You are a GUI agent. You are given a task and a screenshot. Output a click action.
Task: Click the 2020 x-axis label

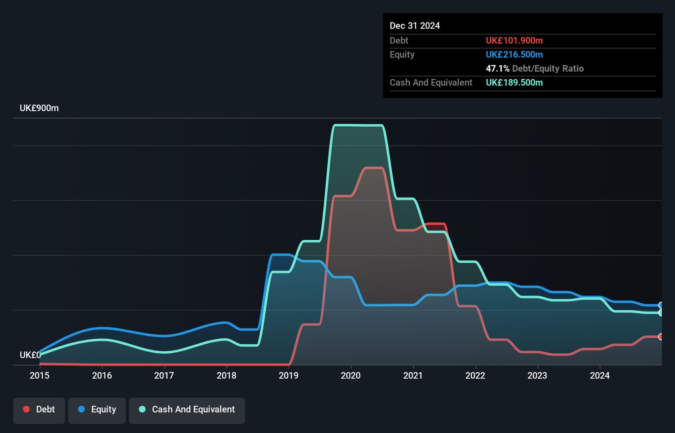[351, 376]
